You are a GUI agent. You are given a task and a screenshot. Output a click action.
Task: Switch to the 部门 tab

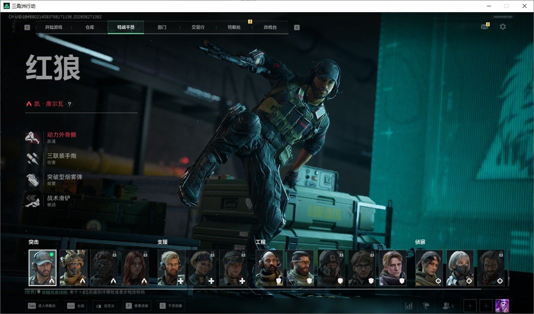pyautogui.click(x=162, y=27)
